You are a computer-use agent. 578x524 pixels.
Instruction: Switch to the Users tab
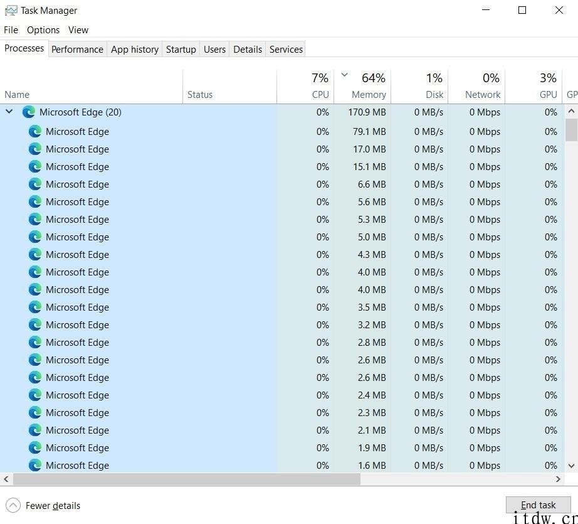click(214, 50)
